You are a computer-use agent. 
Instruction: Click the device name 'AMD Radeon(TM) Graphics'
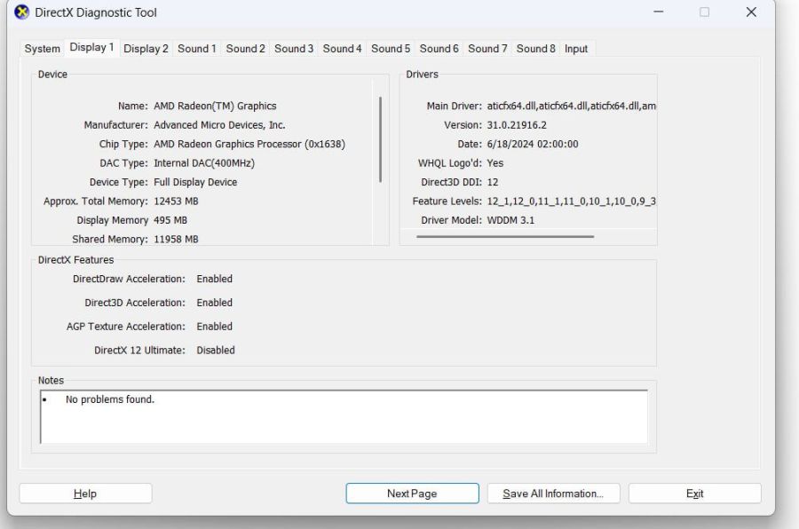(x=215, y=106)
